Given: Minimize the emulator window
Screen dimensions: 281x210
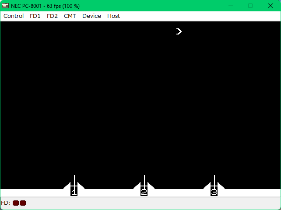Looking at the screenshot, I should pyautogui.click(x=230, y=6).
